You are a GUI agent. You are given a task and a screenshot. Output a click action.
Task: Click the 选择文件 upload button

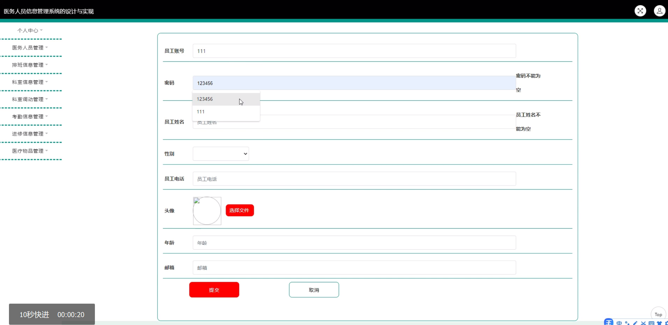pyautogui.click(x=239, y=210)
